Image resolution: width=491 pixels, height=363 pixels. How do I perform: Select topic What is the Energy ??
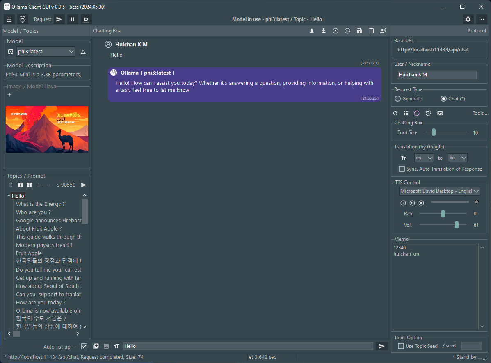[40, 204]
